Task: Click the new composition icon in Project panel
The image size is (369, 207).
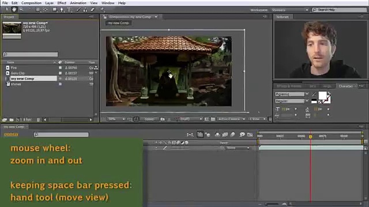Action: coord(19,120)
